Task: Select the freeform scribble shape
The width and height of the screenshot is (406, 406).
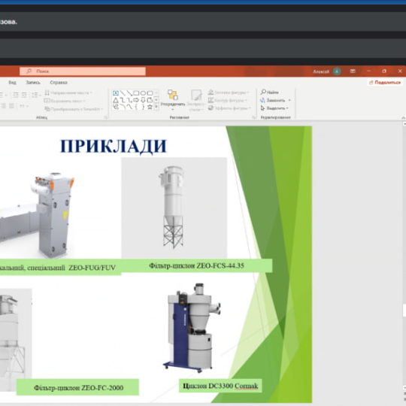Action: click(x=116, y=107)
